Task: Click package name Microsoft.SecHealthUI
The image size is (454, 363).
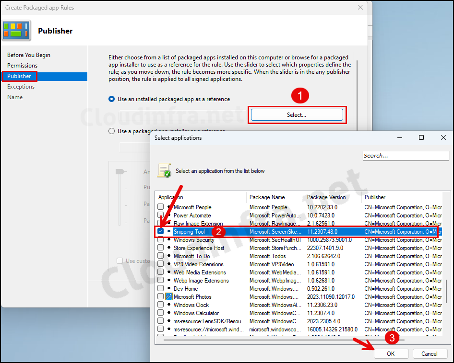Action: (x=275, y=240)
